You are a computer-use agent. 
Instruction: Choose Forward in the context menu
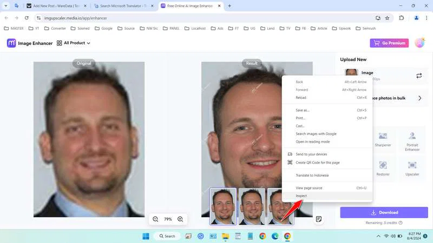[x=327, y=90]
